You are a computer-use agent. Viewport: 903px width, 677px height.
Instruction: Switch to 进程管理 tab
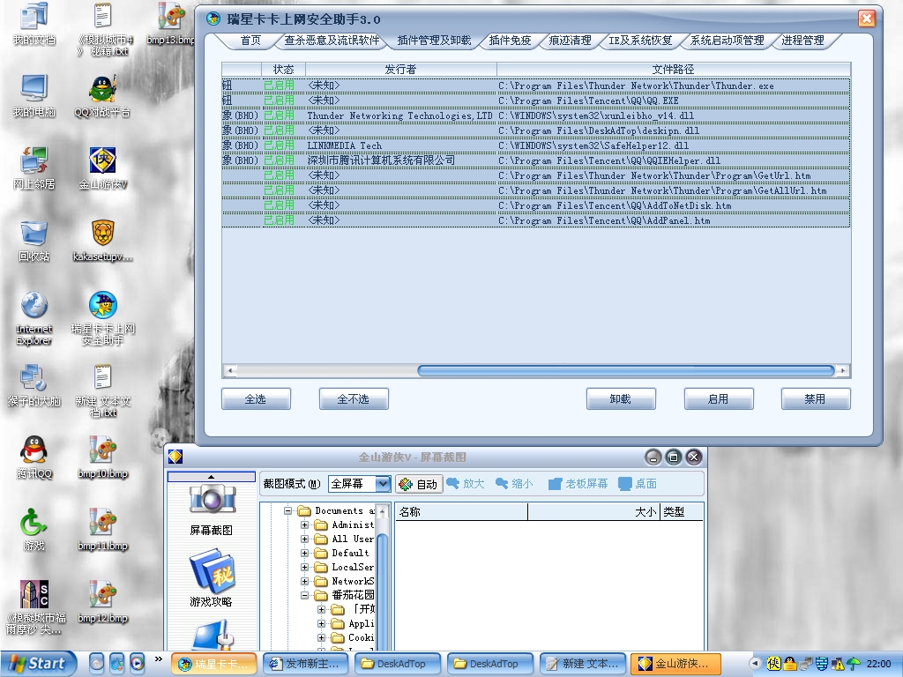point(802,41)
